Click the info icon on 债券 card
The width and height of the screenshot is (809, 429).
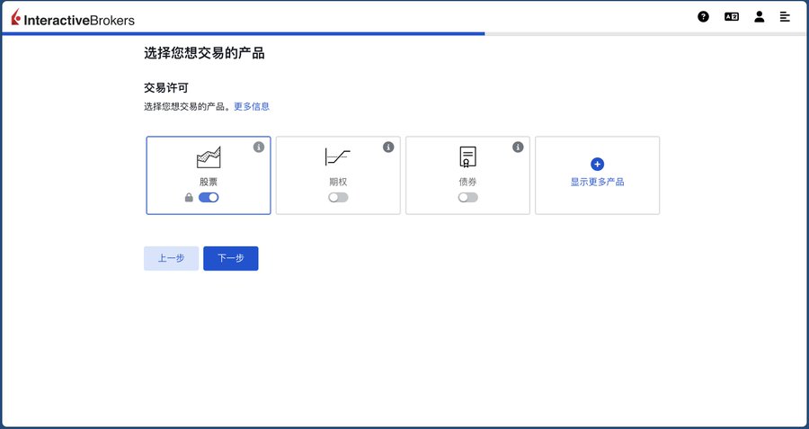point(518,147)
